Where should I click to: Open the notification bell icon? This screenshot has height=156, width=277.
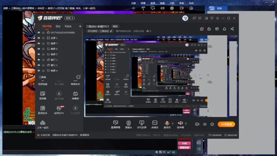coord(224,29)
